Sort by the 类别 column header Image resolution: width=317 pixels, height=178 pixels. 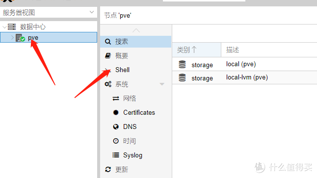pos(196,50)
